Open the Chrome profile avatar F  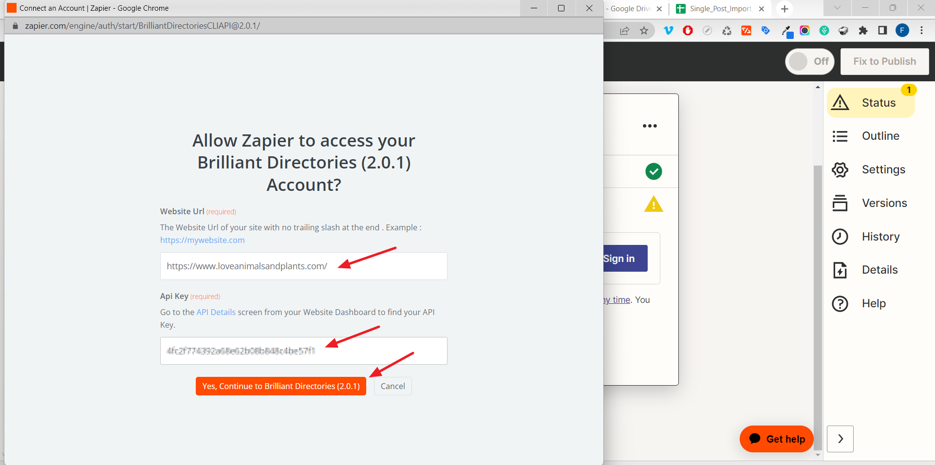(902, 31)
